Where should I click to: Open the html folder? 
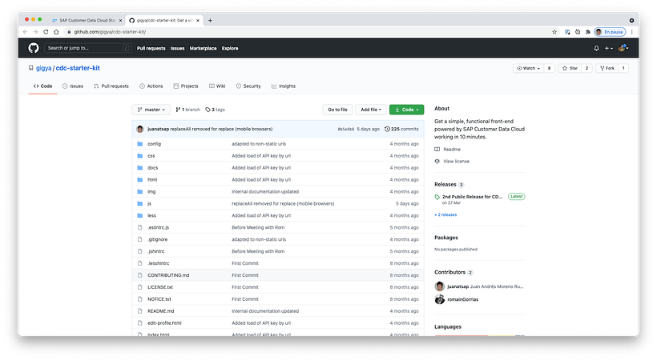[x=152, y=179]
